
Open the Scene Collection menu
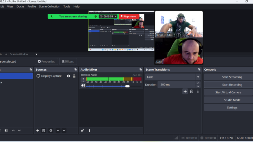point(49,6)
